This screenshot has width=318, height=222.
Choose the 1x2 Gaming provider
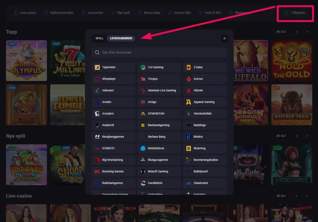[159, 67]
